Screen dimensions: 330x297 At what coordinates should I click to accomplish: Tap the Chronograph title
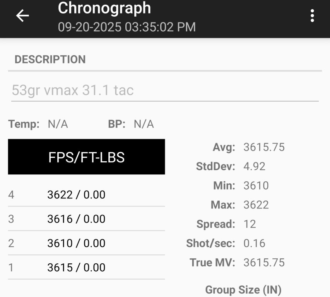coord(104,9)
